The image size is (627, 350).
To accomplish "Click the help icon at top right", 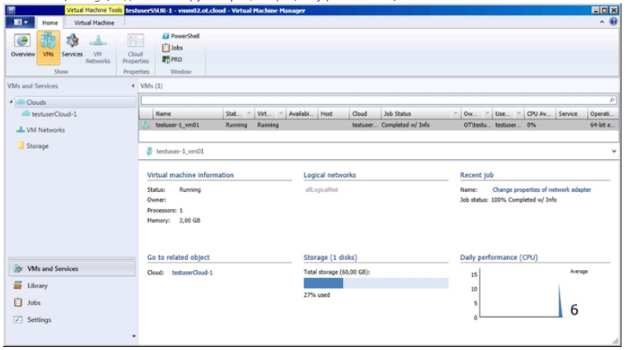I will click(x=612, y=23).
